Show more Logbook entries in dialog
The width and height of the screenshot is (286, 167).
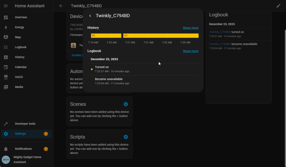tap(190, 51)
